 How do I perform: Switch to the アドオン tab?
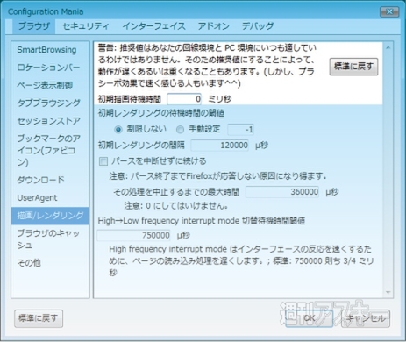coord(214,26)
